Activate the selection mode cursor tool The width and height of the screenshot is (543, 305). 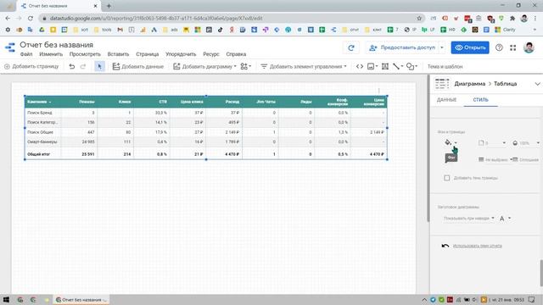tap(100, 66)
